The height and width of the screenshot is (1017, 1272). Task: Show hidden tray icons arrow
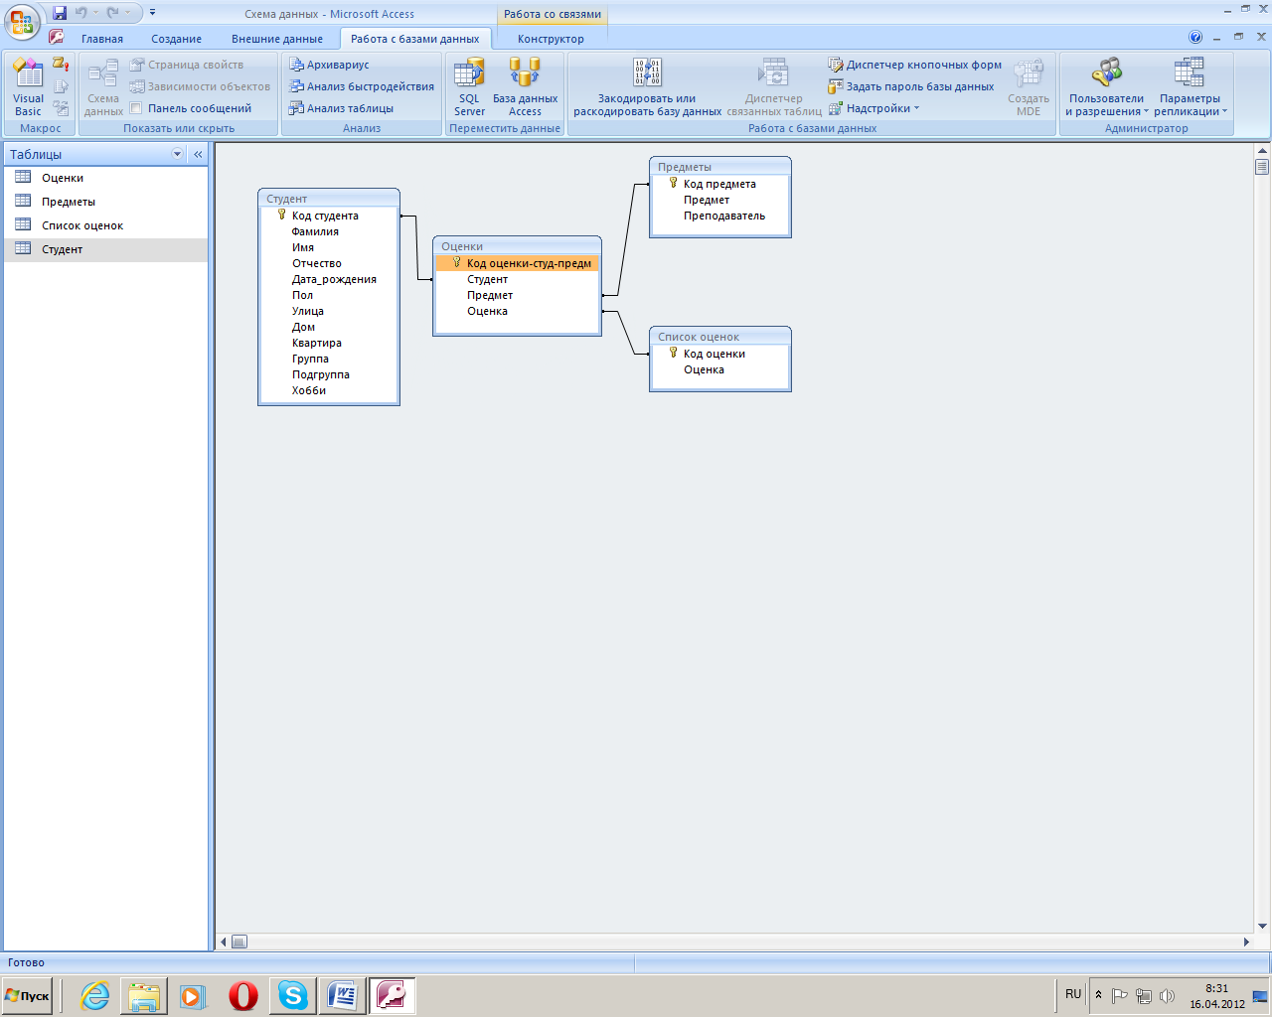(1098, 995)
